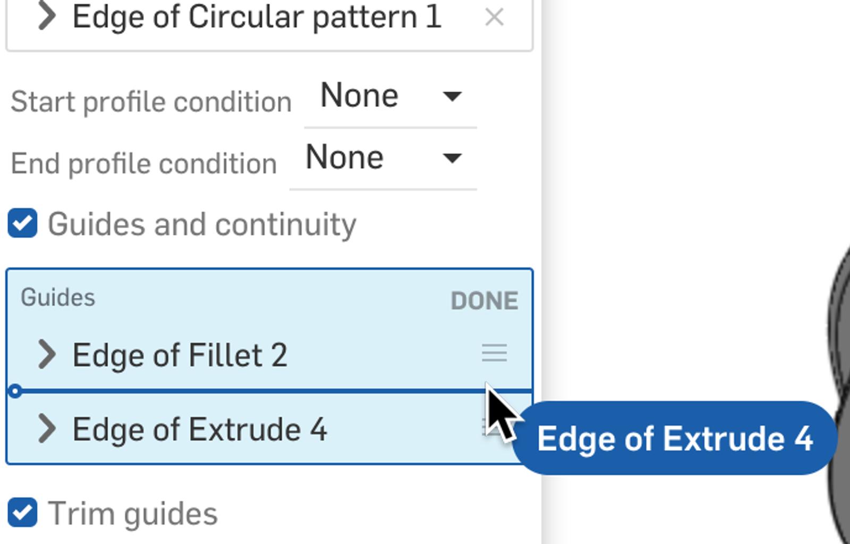The height and width of the screenshot is (544, 850).
Task: Select Edge of Extrude 4 in Guides list
Action: (199, 429)
